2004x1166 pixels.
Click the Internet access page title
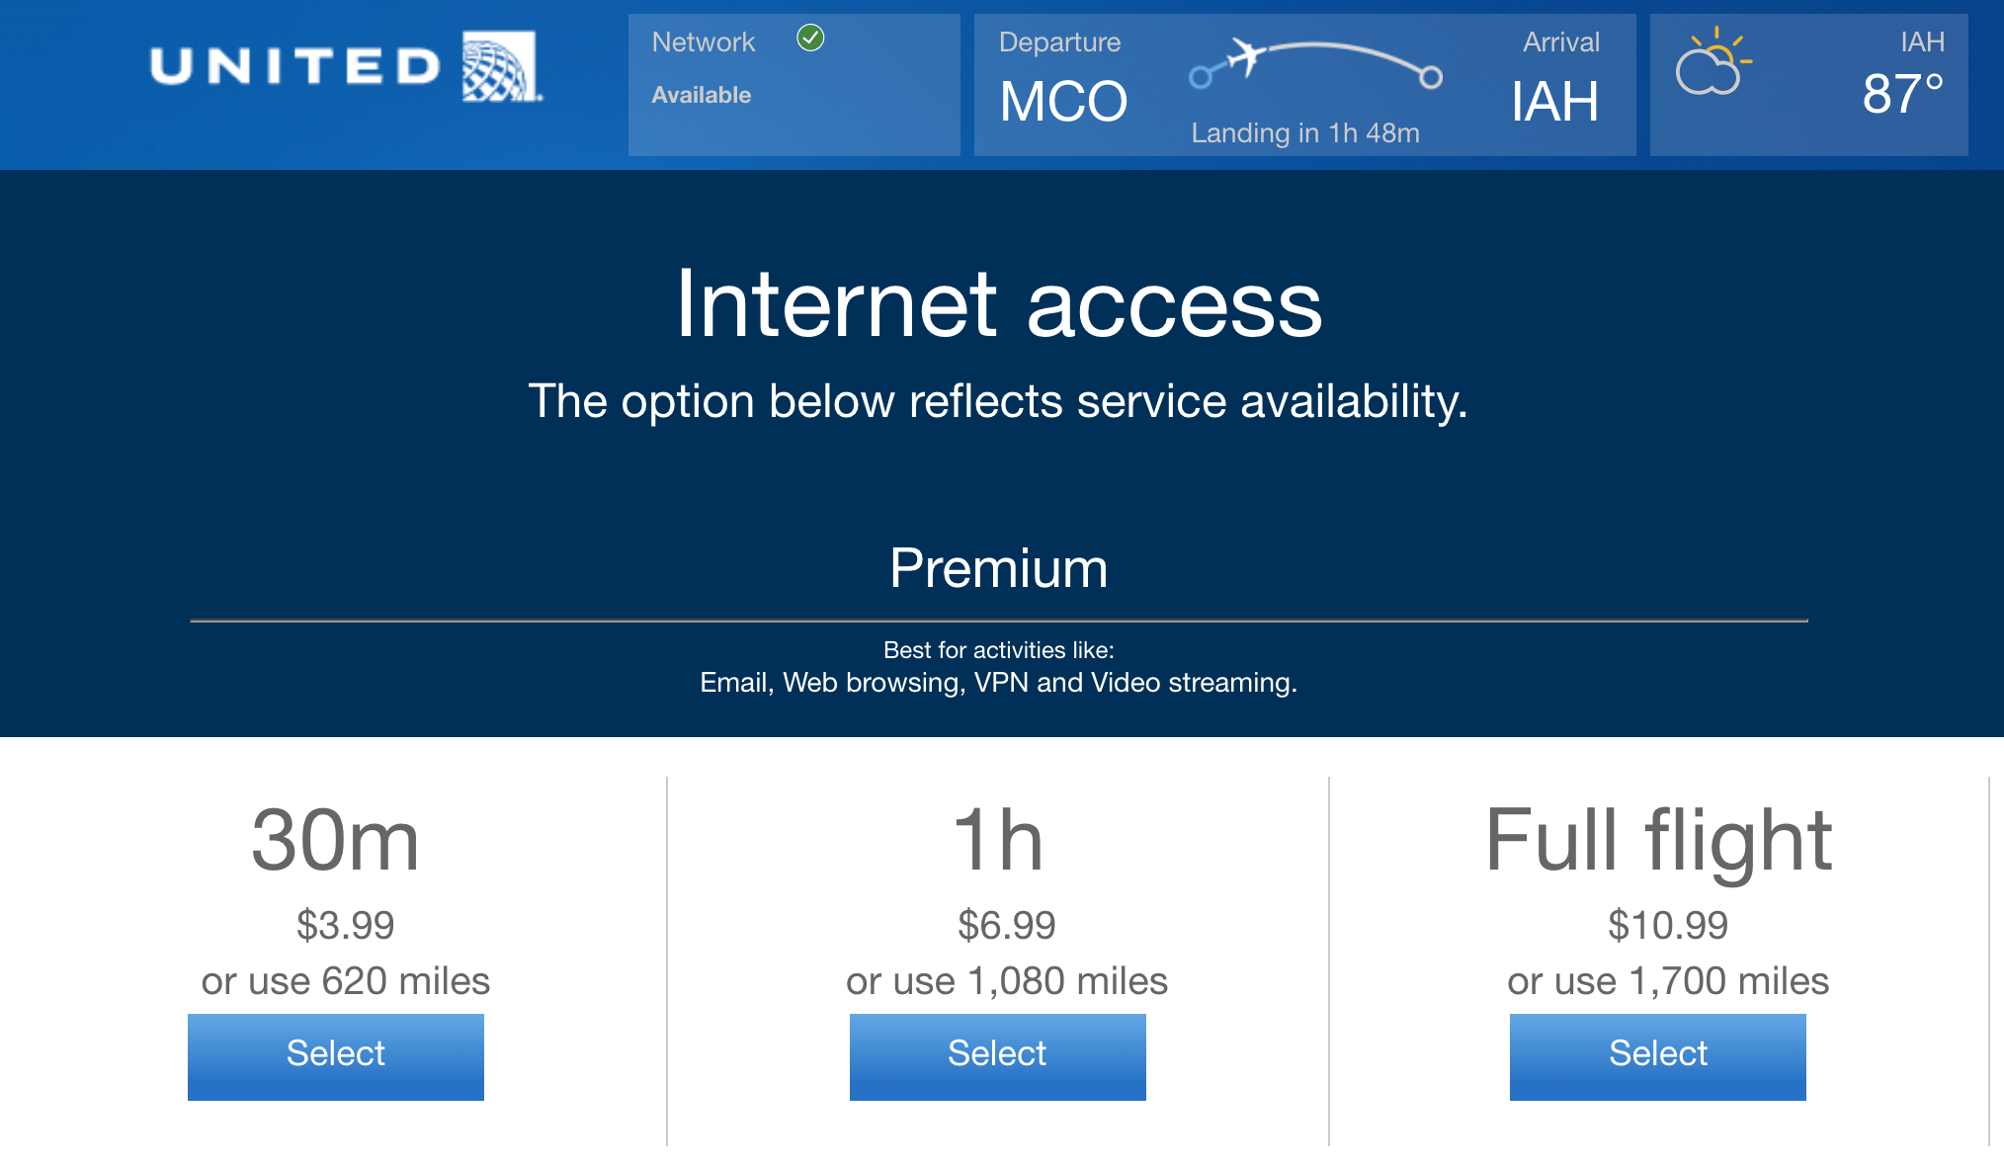pos(998,305)
